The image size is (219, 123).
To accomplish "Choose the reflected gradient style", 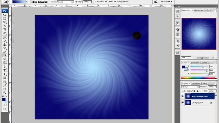I will click(42, 2).
